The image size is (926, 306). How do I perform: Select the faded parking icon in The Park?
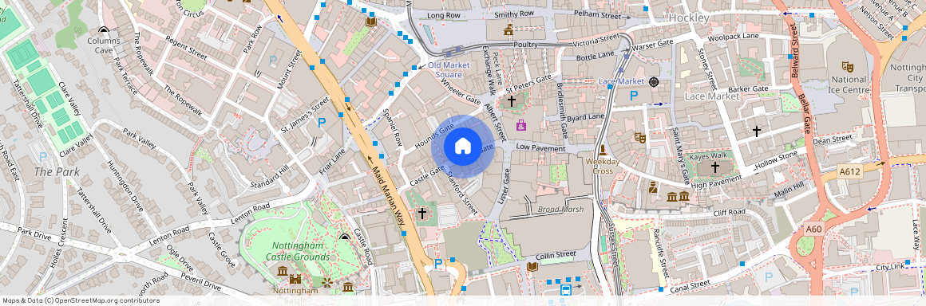[x=43, y=158]
